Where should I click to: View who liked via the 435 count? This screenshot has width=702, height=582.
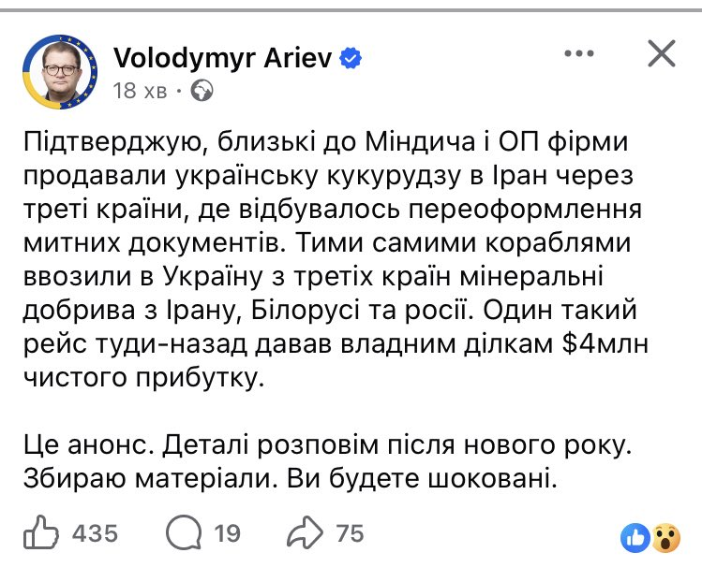point(95,534)
